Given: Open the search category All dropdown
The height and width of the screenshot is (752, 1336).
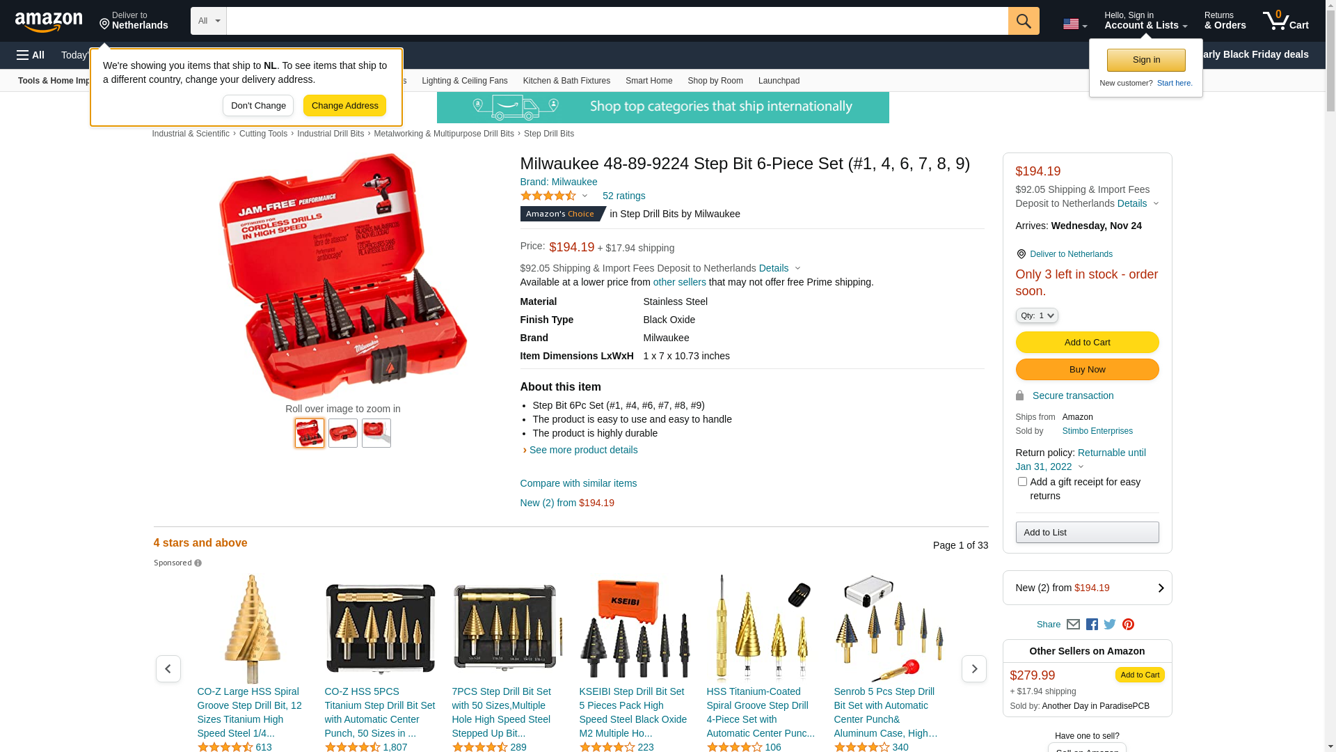Looking at the screenshot, I should click(209, 21).
